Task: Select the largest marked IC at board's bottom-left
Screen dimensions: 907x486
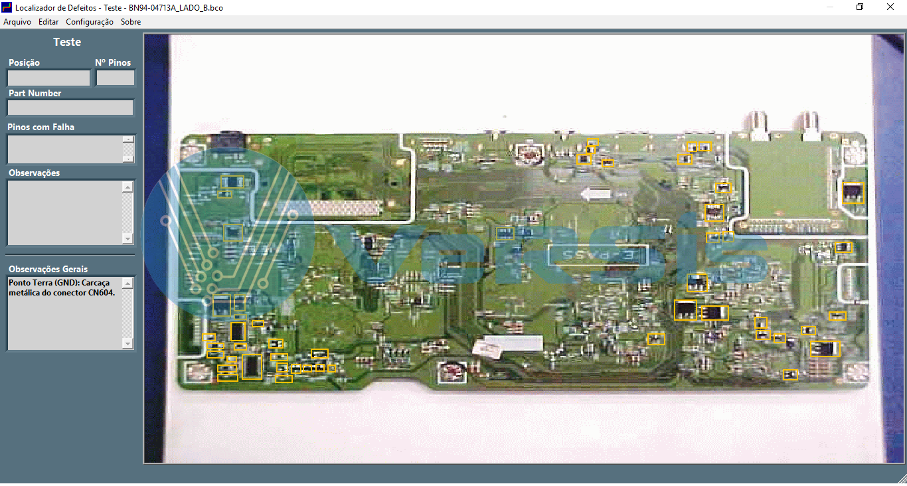Action: pyautogui.click(x=252, y=366)
